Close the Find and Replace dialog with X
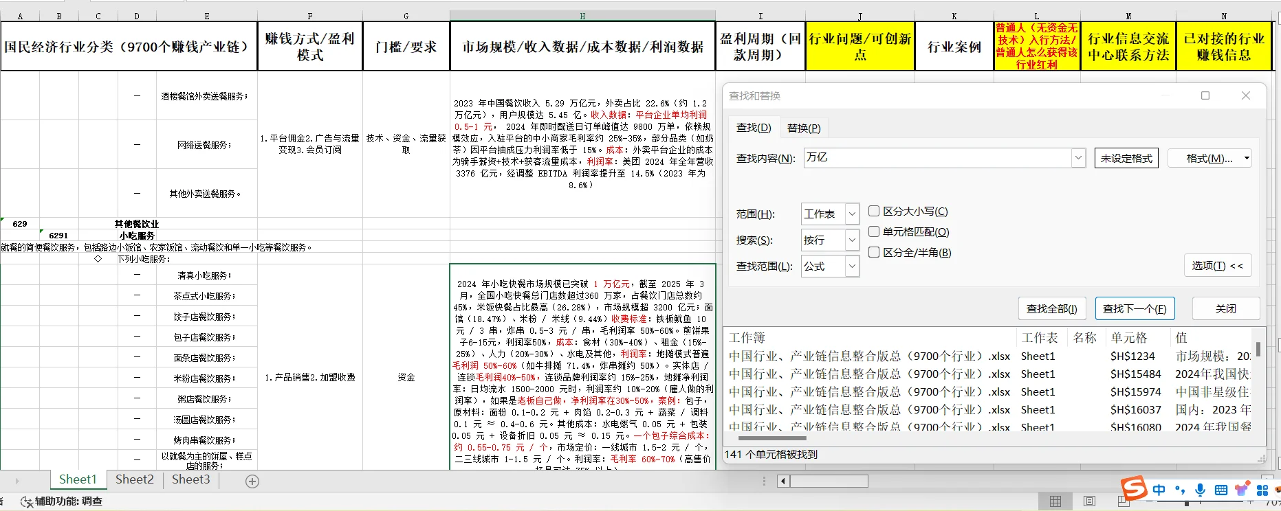This screenshot has width=1281, height=511. (x=1246, y=95)
